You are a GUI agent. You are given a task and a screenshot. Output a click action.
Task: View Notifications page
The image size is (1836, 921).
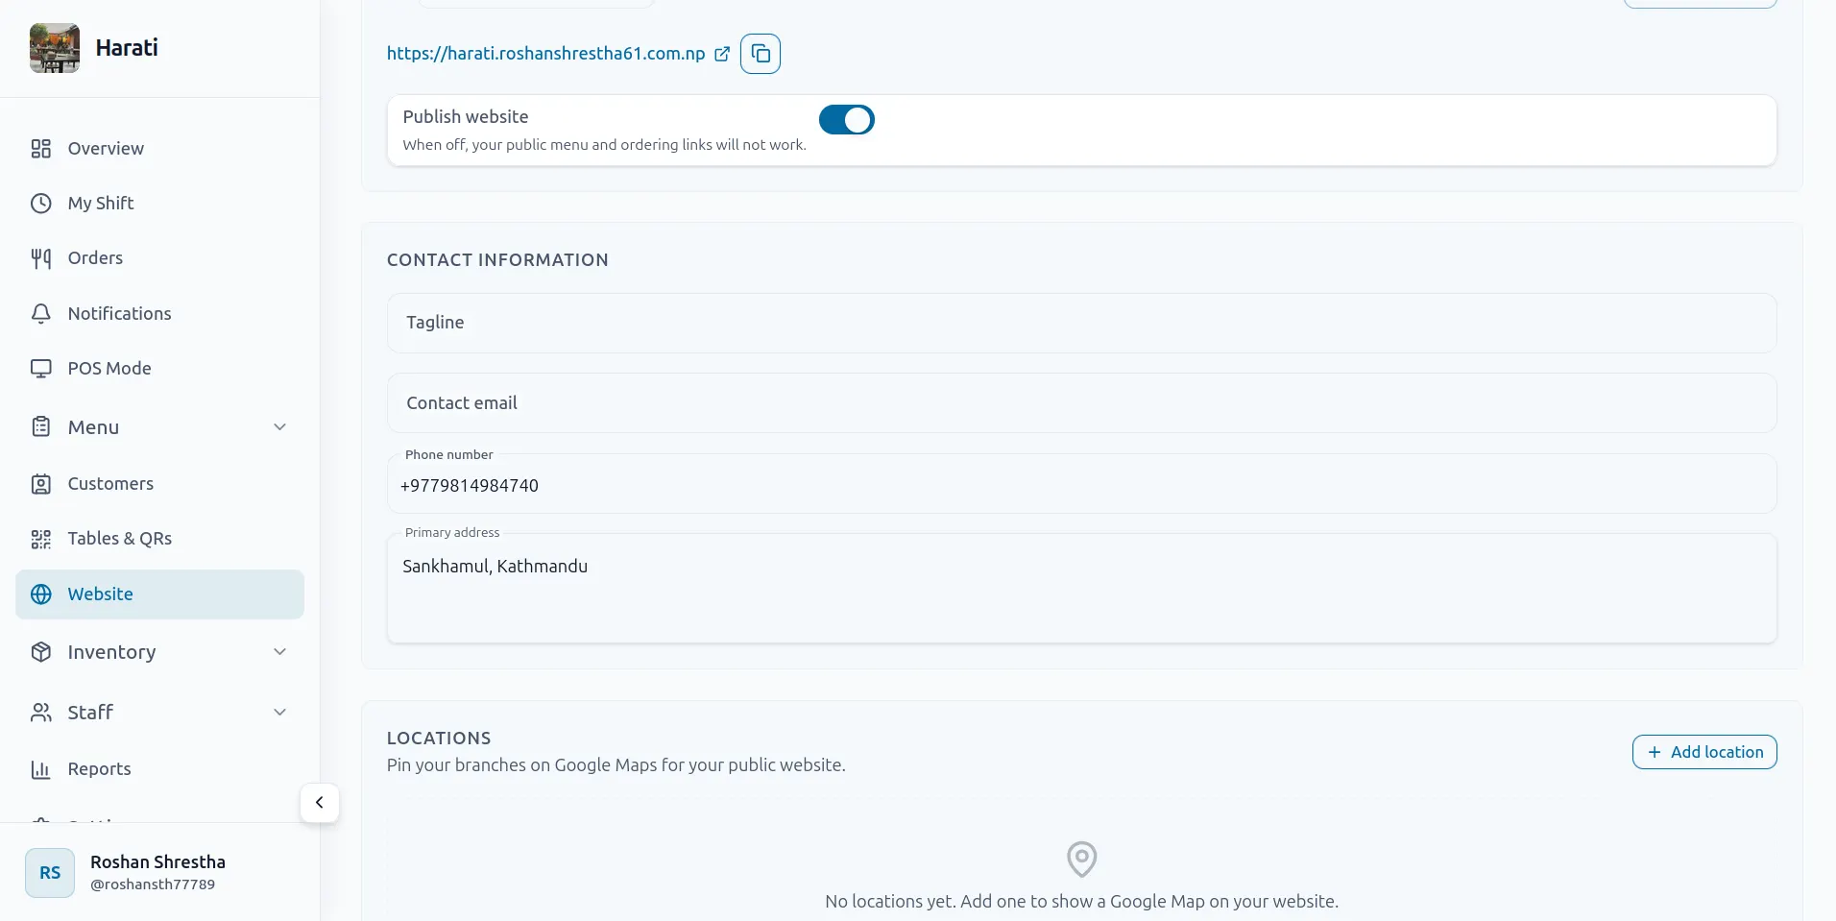pyautogui.click(x=159, y=314)
